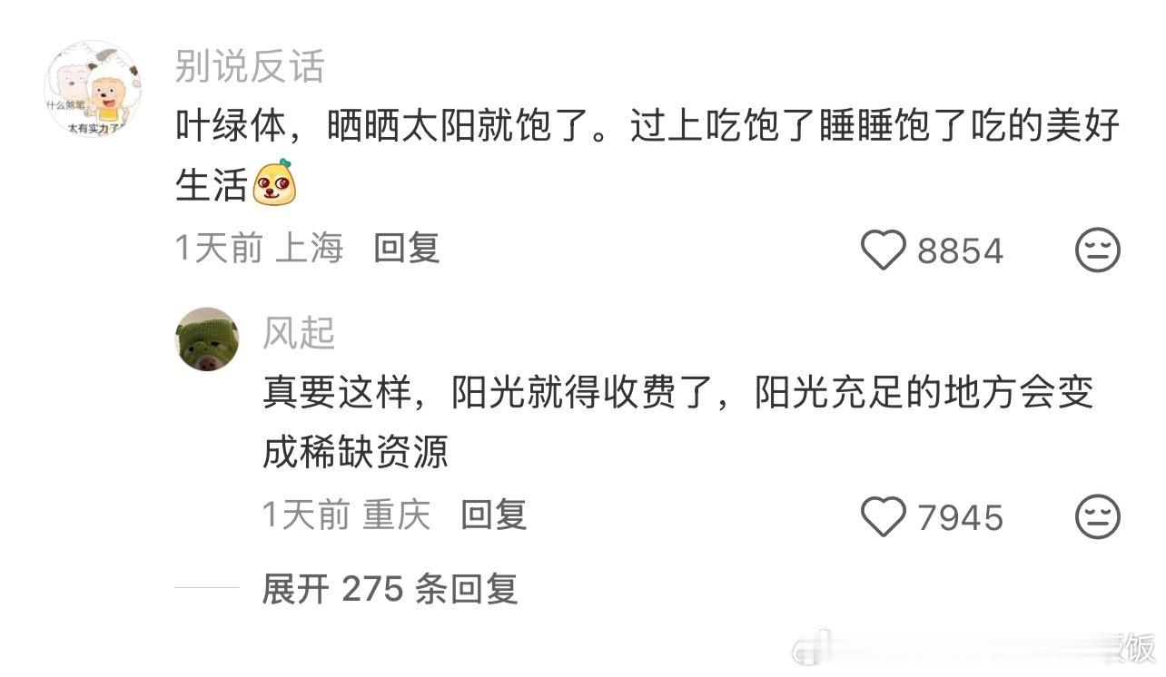This screenshot has width=1166, height=677.
Task: Tap the 1天前 上海 timestamp
Action: pyautogui.click(x=260, y=248)
